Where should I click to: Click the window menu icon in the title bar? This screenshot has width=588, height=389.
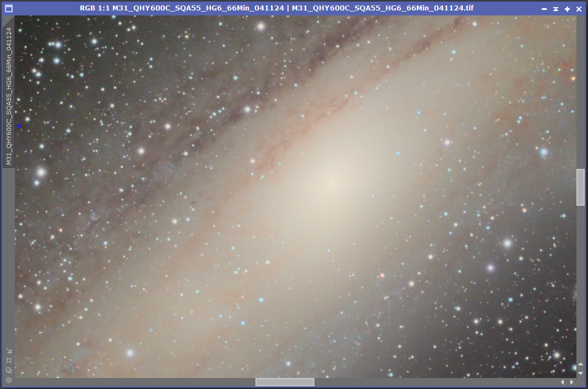tap(8, 8)
